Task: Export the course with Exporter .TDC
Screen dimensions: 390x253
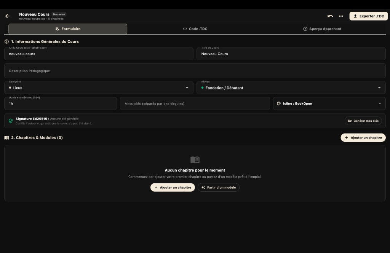Action: click(369, 16)
